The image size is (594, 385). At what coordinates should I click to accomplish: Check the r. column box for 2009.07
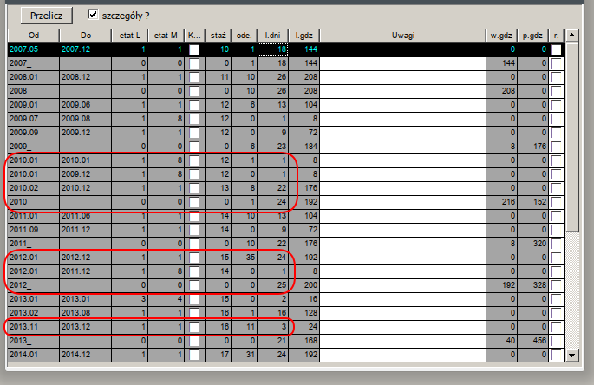click(556, 119)
